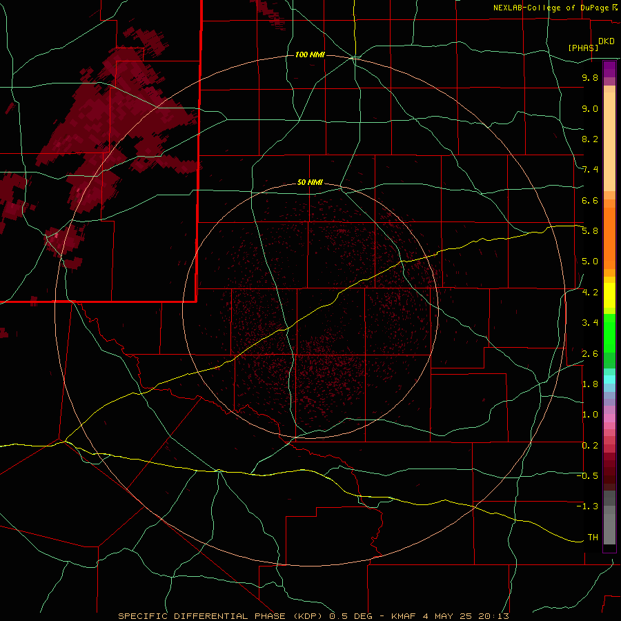Select the 100 NMI range ring label

310,55
